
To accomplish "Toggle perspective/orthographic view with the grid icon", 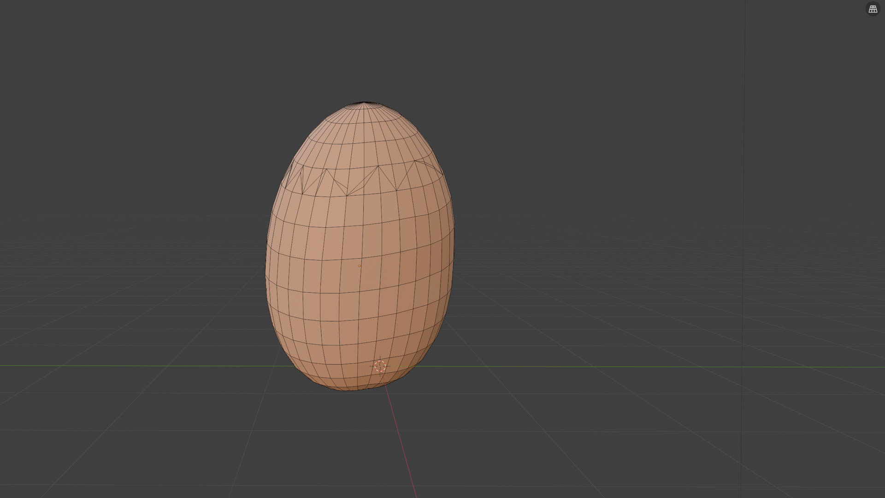I will 873,9.
